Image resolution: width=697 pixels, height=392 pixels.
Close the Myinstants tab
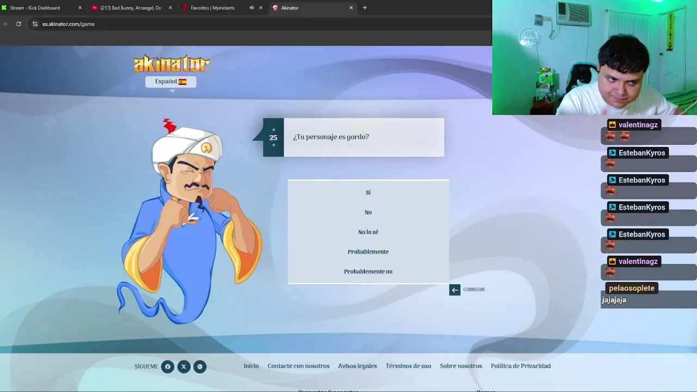pos(260,8)
